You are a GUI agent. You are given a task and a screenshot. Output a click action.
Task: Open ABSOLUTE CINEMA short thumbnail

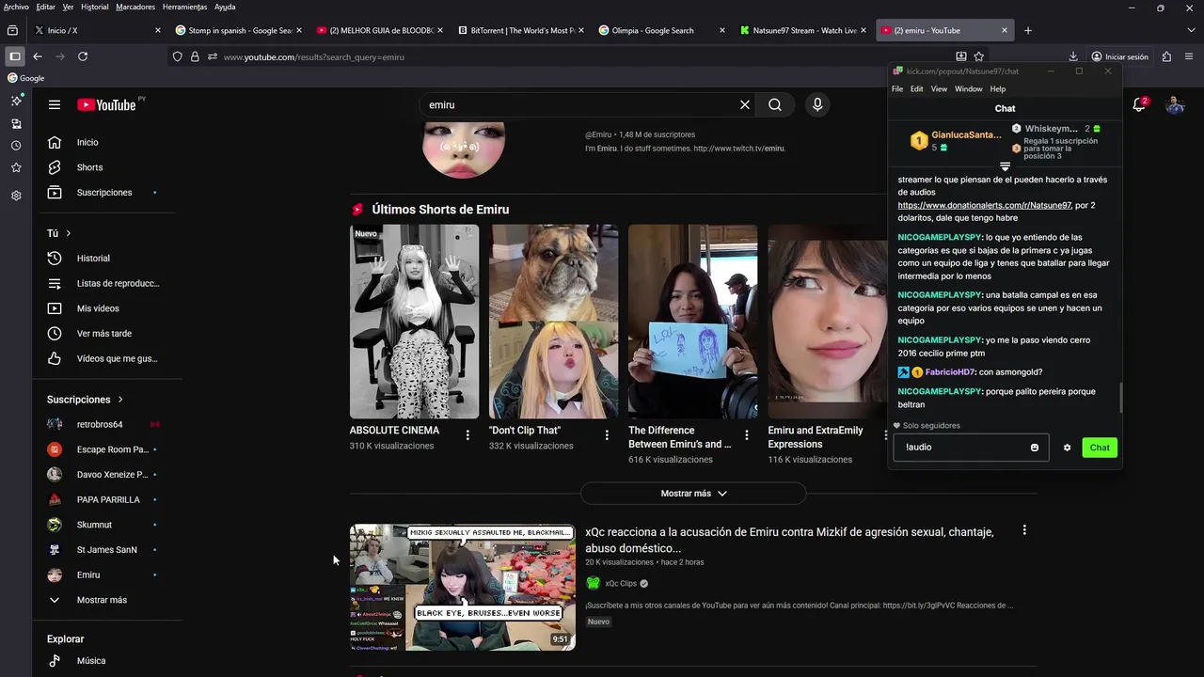[414, 322]
